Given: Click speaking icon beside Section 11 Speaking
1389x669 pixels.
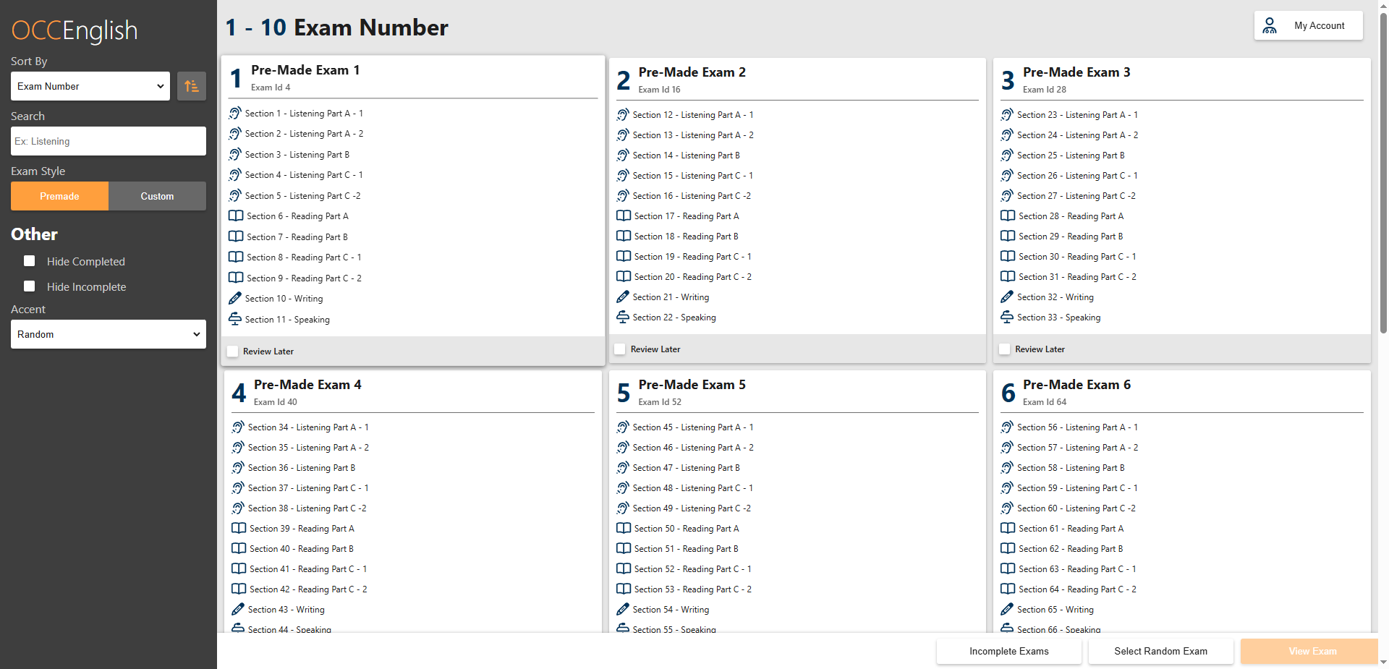Looking at the screenshot, I should tap(235, 319).
